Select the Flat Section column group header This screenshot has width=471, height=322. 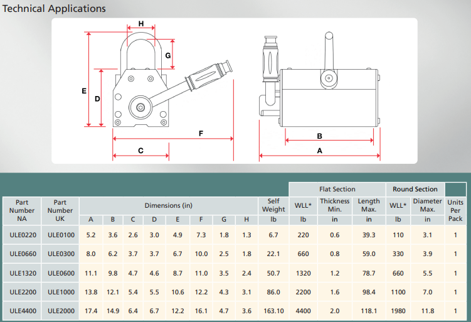point(337,189)
